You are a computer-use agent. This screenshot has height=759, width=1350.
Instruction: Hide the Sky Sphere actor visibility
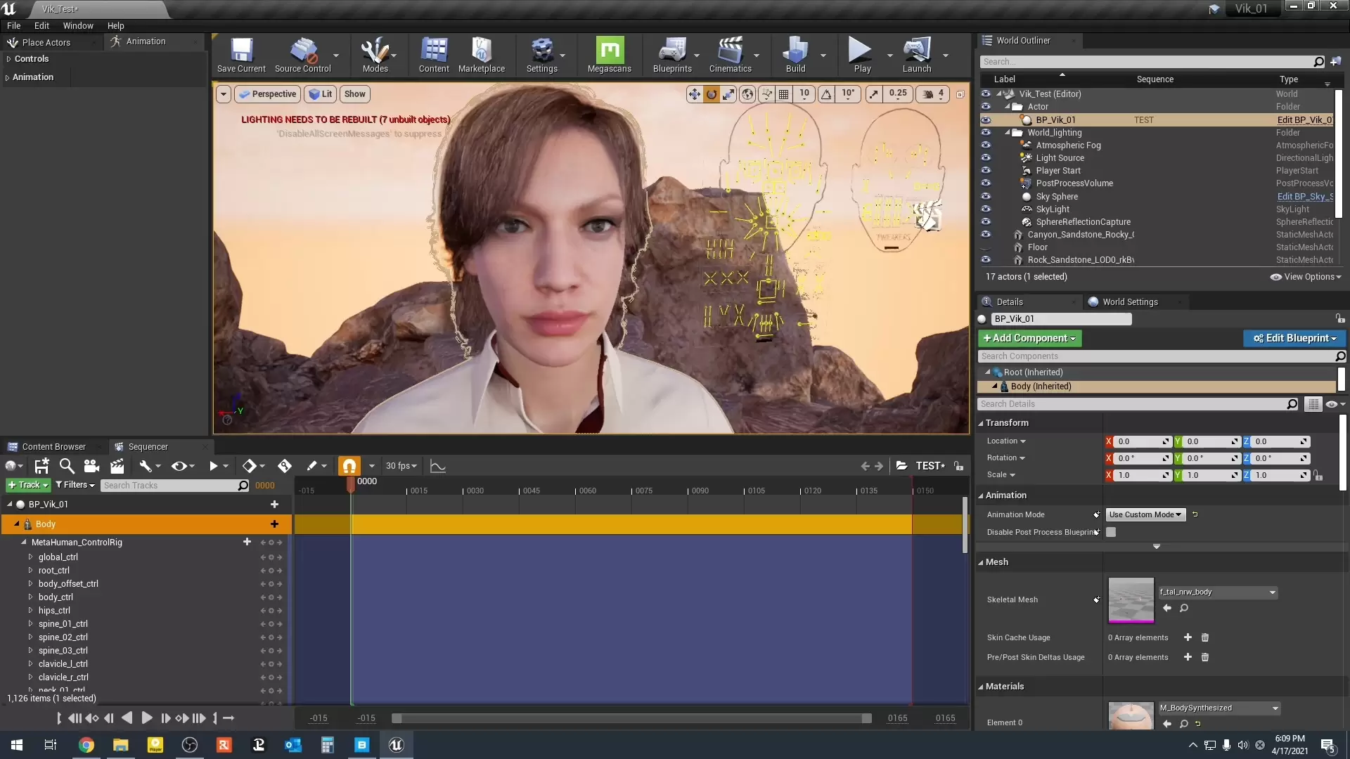pyautogui.click(x=986, y=197)
